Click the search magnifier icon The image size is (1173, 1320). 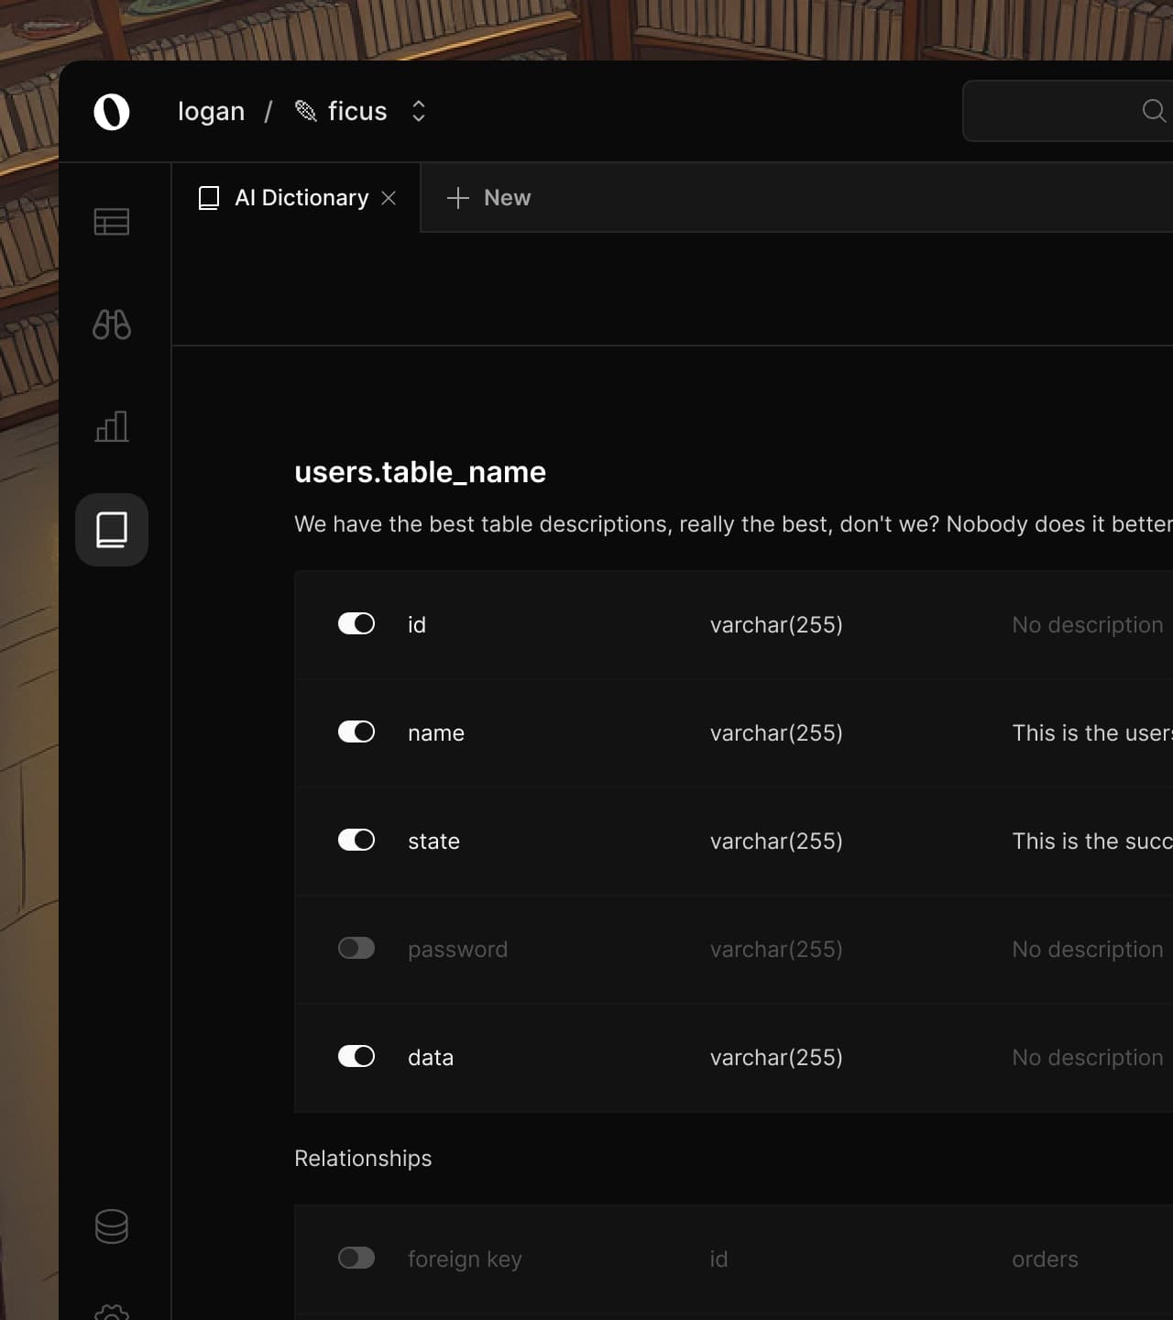click(1154, 111)
